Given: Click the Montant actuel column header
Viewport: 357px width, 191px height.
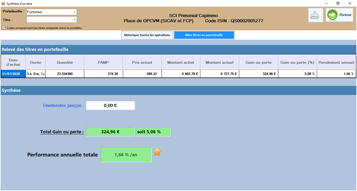Looking at the screenshot, I should [x=219, y=62].
